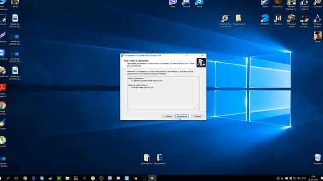The image size is (323, 181).
Task: Open File Explorer from the taskbar
Action: tap(67, 178)
